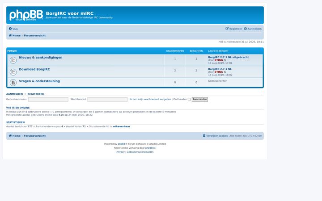Click the BERICHTEN column header
Image resolution: width=322 pixels, height=201 pixels.
(x=196, y=51)
